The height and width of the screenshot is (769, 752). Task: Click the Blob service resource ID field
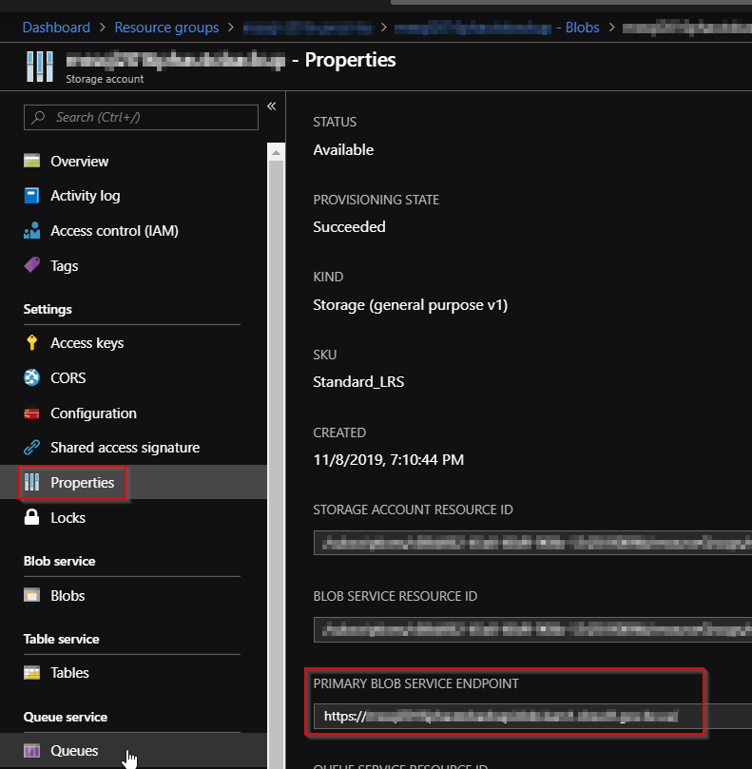tap(532, 629)
